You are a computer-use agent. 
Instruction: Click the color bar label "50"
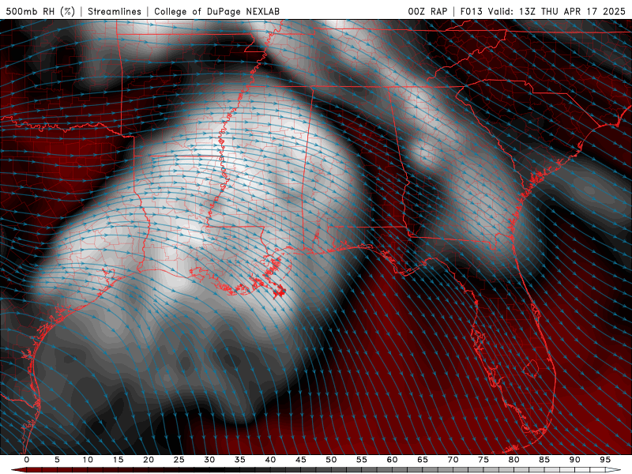click(x=331, y=460)
